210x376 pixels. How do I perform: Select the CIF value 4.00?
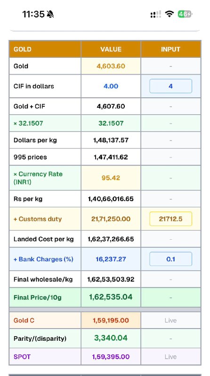[x=111, y=86]
